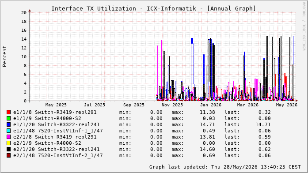Image resolution: width=308 pixels, height=173 pixels.
Task: Click the May 2026 x-axis label
Action: [287, 105]
